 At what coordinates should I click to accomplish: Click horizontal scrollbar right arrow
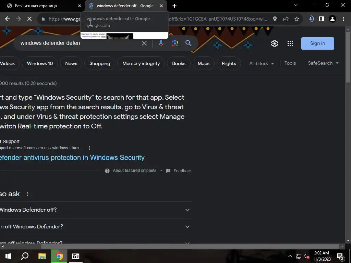342,246
